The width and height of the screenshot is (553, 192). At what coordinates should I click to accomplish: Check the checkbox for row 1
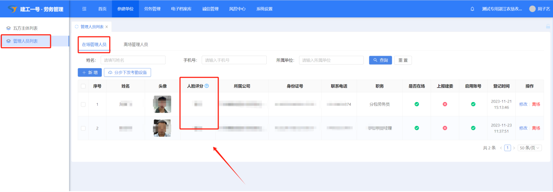tap(83, 104)
